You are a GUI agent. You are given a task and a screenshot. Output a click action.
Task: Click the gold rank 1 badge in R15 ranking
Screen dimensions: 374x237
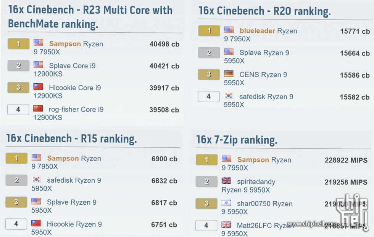[16, 158]
